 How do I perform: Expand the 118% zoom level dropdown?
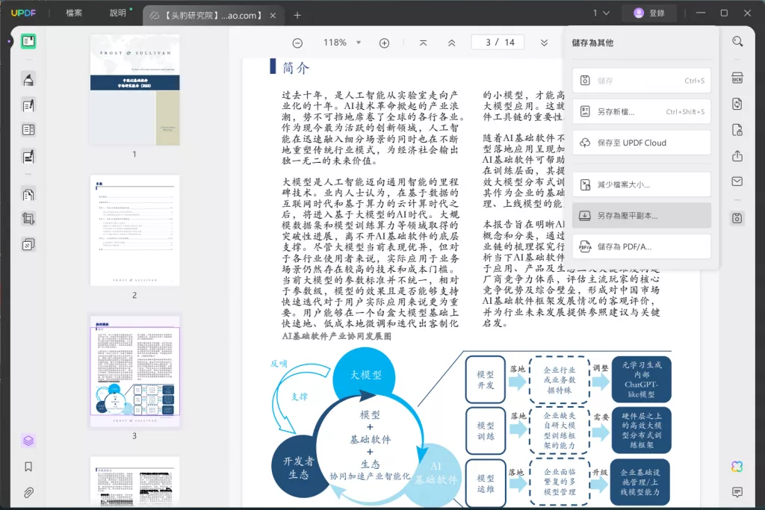tap(358, 43)
